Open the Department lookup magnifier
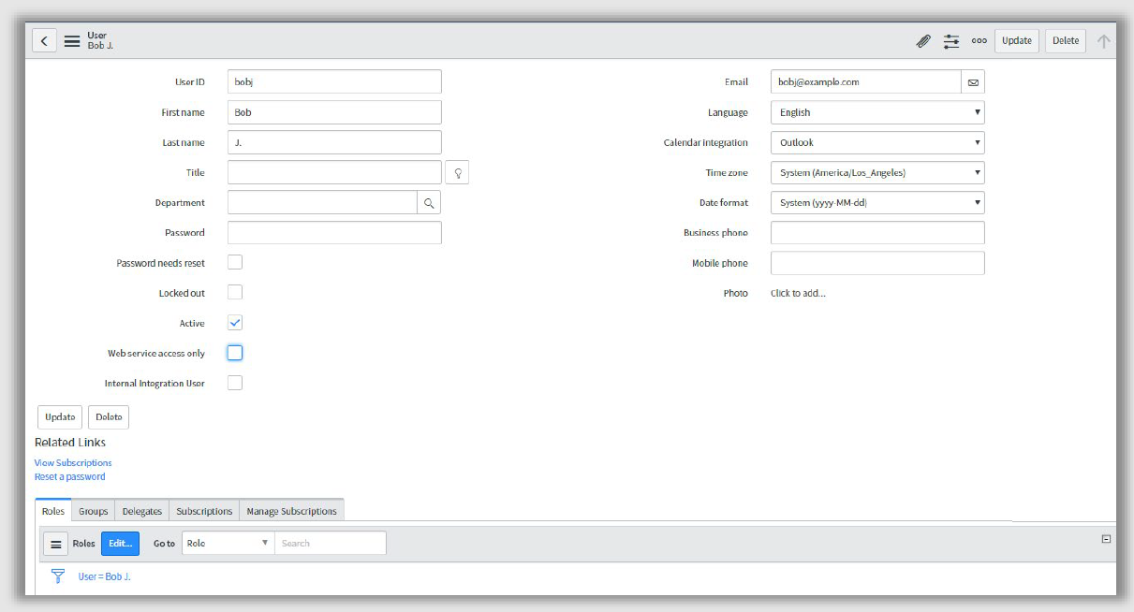 pyautogui.click(x=429, y=202)
